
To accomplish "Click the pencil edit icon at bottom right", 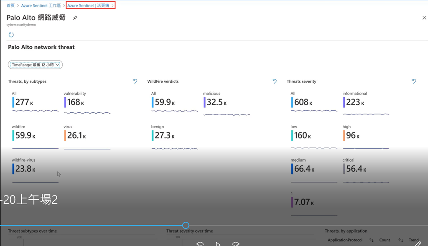I will coord(418,243).
